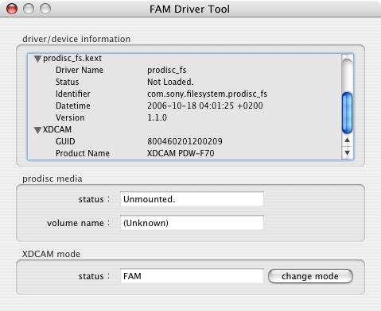
Task: Collapse the prodisc_fs.kext tree section
Action: coord(37,59)
